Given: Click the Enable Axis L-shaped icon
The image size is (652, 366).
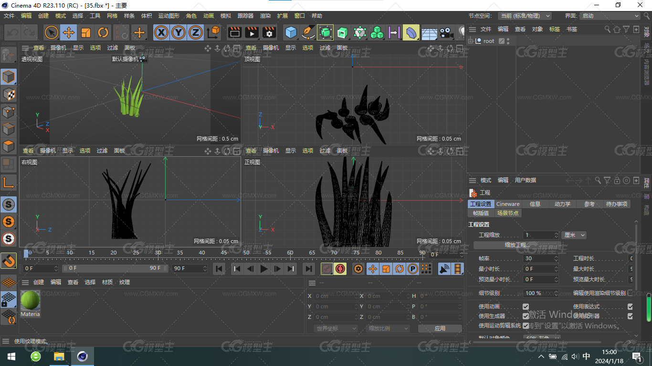Looking at the screenshot, I should [9, 182].
